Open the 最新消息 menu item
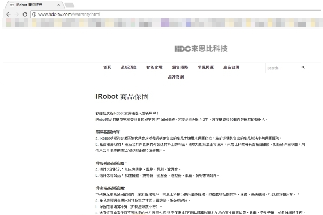Viewport: 323px width, 215px height. pyautogui.click(x=129, y=67)
